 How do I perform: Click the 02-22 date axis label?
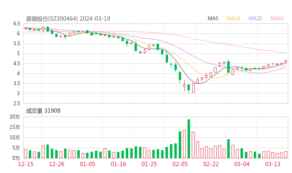pos(211,164)
